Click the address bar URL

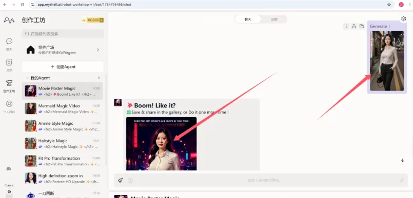tap(84, 5)
